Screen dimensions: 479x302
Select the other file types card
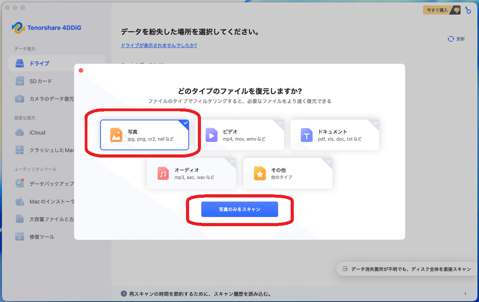coord(287,173)
